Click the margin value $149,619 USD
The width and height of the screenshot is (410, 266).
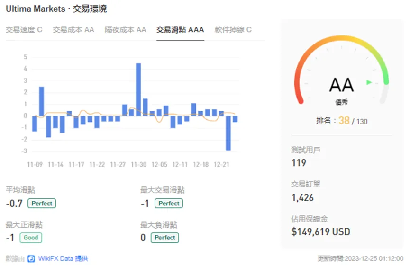(x=320, y=232)
